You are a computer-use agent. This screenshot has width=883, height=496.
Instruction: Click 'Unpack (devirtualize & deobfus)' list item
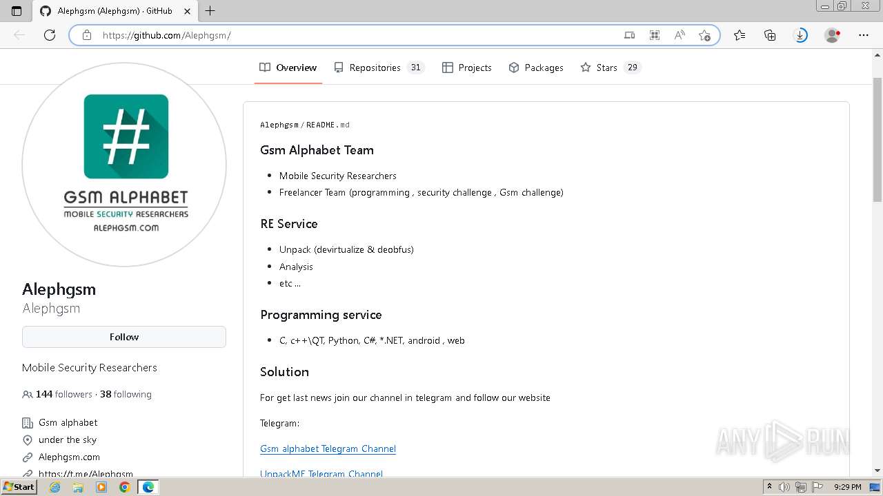tap(346, 249)
